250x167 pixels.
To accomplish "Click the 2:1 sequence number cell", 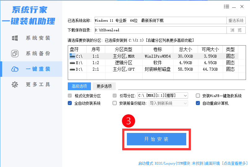I will pos(96,69).
